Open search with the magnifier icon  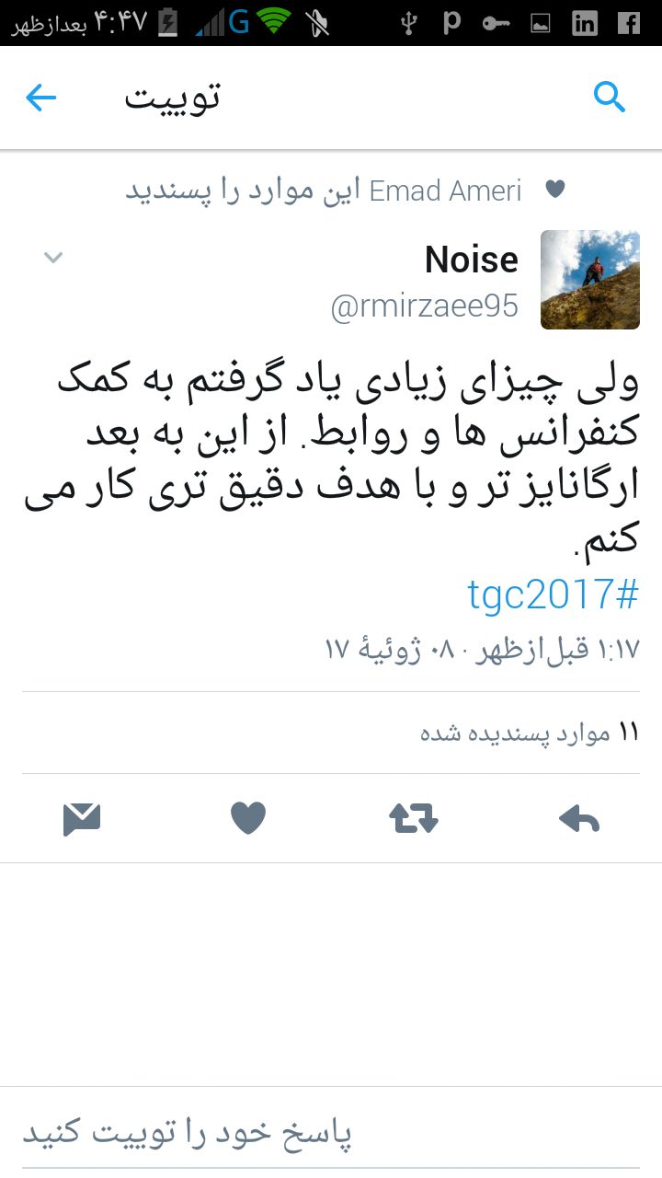[610, 97]
